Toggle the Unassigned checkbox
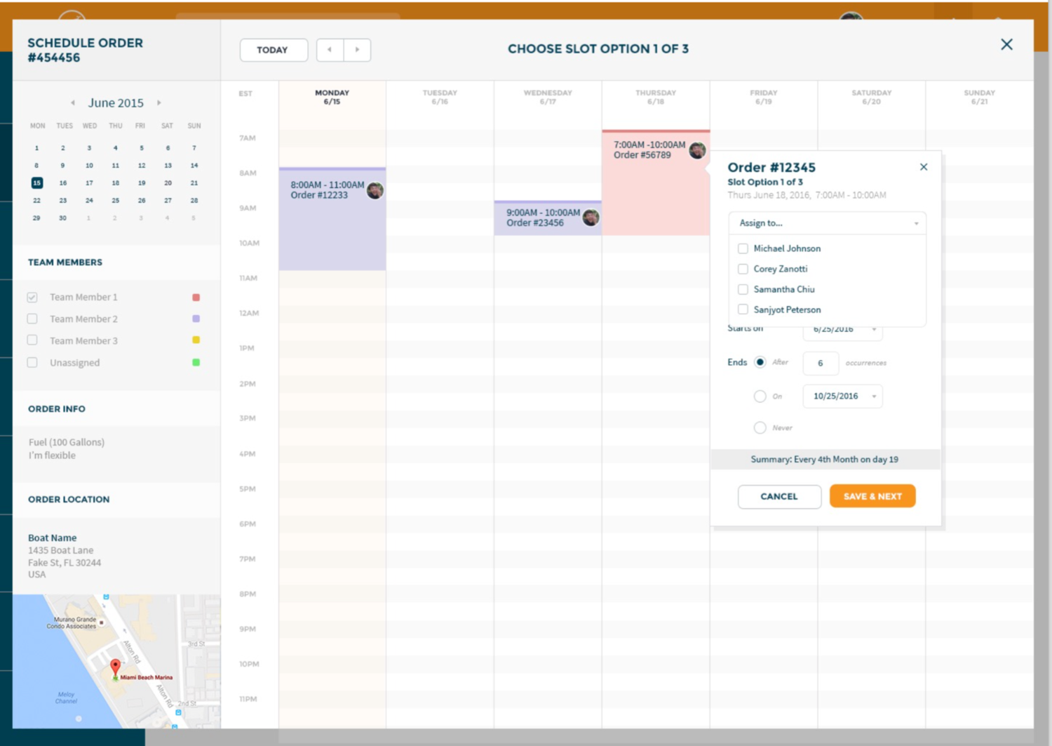1052x746 pixels. 32,363
